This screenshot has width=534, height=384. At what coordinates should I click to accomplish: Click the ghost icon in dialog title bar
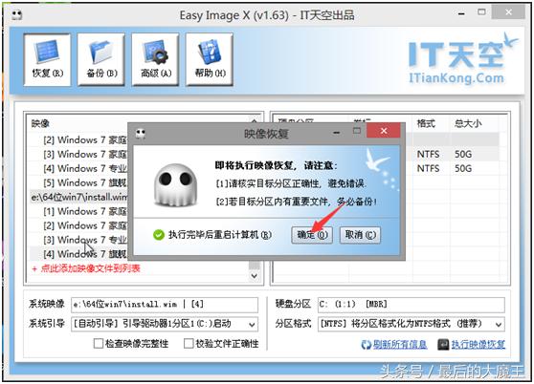pos(141,134)
